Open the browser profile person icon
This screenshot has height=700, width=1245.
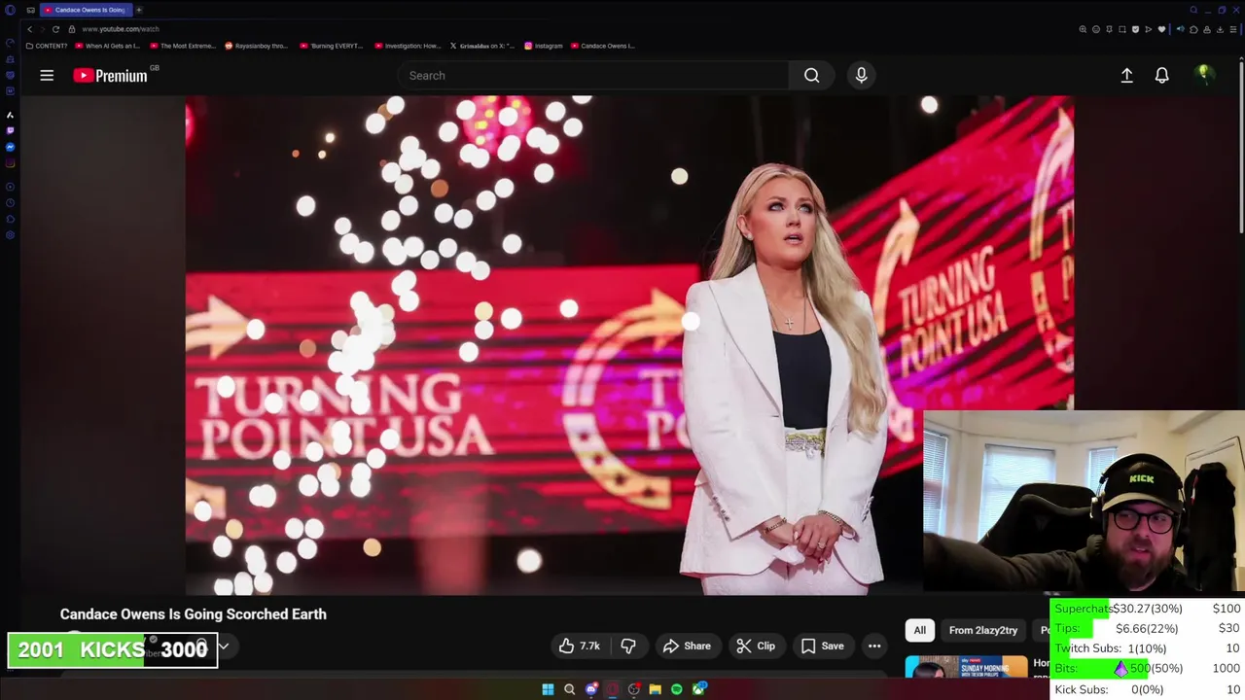(x=1207, y=29)
